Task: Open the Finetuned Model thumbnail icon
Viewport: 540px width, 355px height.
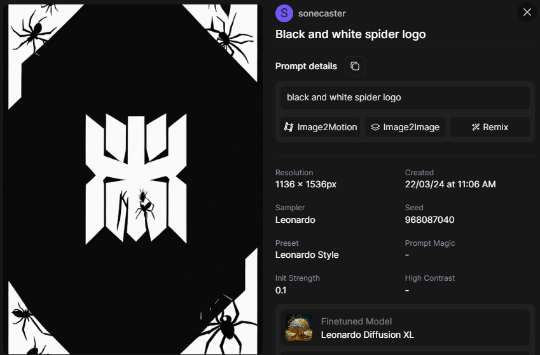Action: (299, 328)
